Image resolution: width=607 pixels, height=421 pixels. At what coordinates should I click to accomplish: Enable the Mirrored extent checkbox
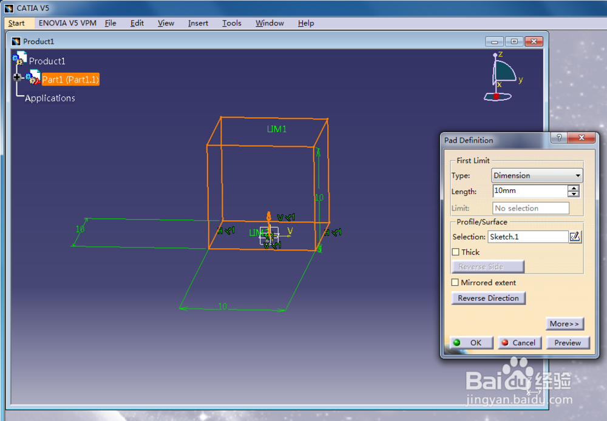pos(455,283)
